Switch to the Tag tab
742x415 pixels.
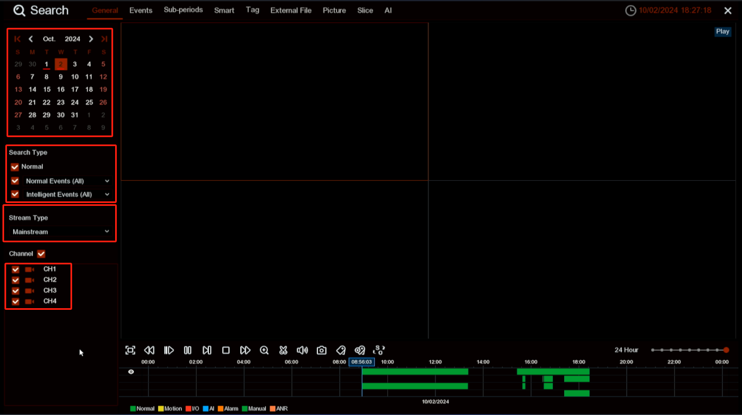click(x=252, y=10)
